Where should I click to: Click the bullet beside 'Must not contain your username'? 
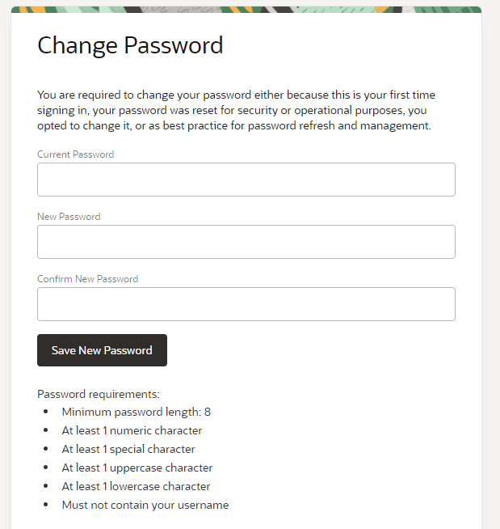(46, 505)
